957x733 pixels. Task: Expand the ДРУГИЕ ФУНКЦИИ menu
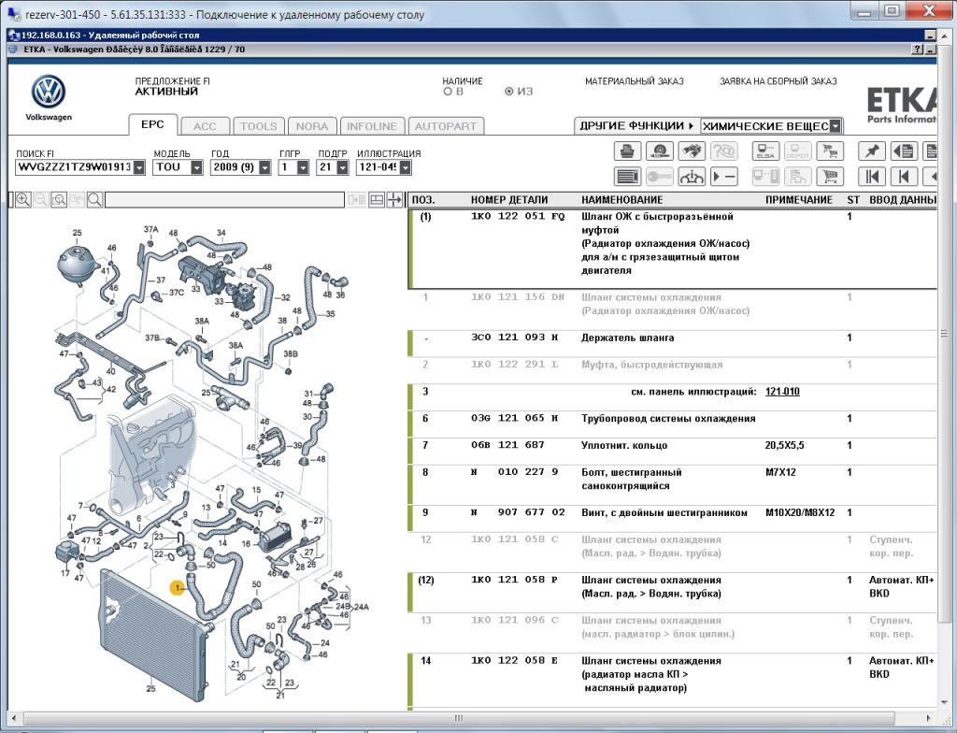[636, 126]
